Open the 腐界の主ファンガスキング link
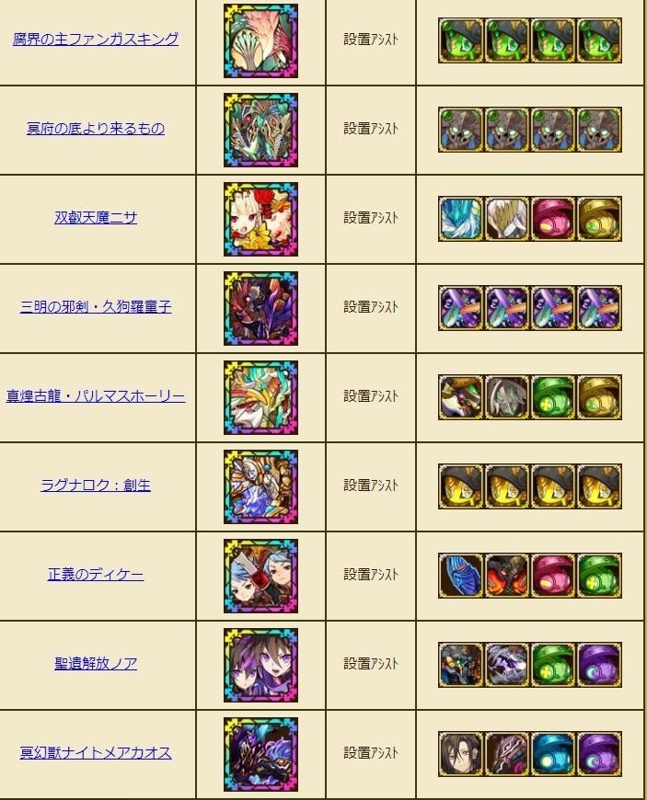 point(96,40)
